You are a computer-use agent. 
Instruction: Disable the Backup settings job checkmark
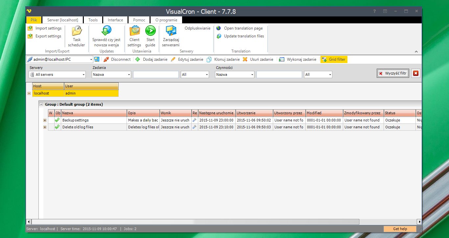tap(57, 120)
